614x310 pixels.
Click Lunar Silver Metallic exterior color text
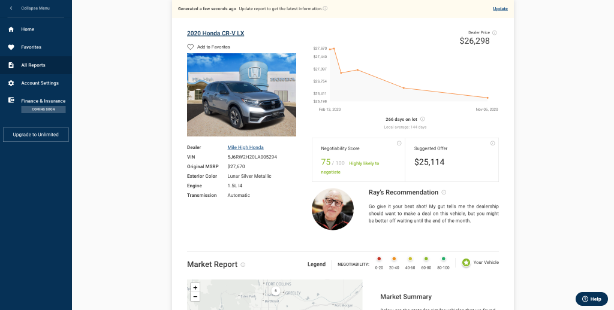coord(249,177)
